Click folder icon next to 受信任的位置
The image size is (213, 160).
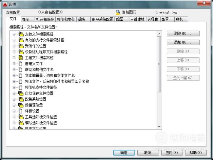(x=21, y=46)
